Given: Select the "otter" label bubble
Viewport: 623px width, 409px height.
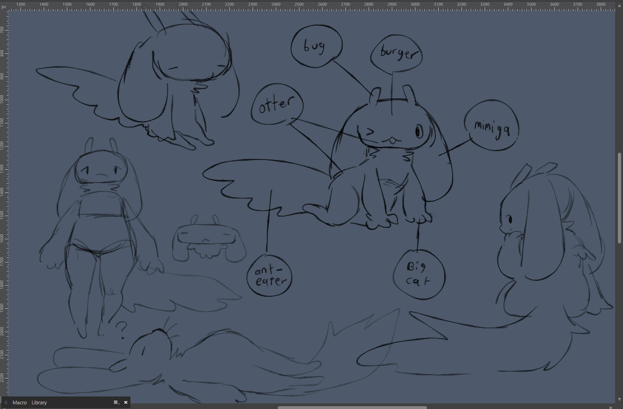Looking at the screenshot, I should point(277,105).
